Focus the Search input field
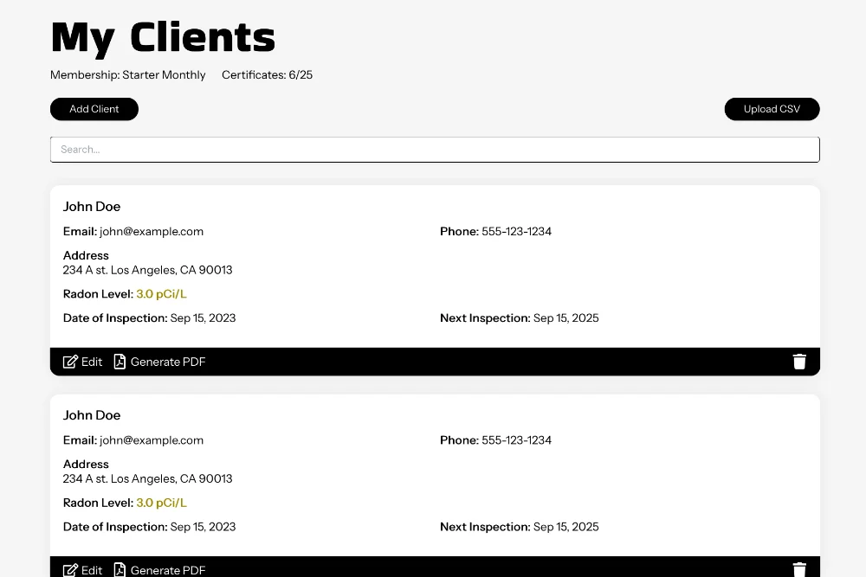Screen dimensions: 866x577 point(435,150)
